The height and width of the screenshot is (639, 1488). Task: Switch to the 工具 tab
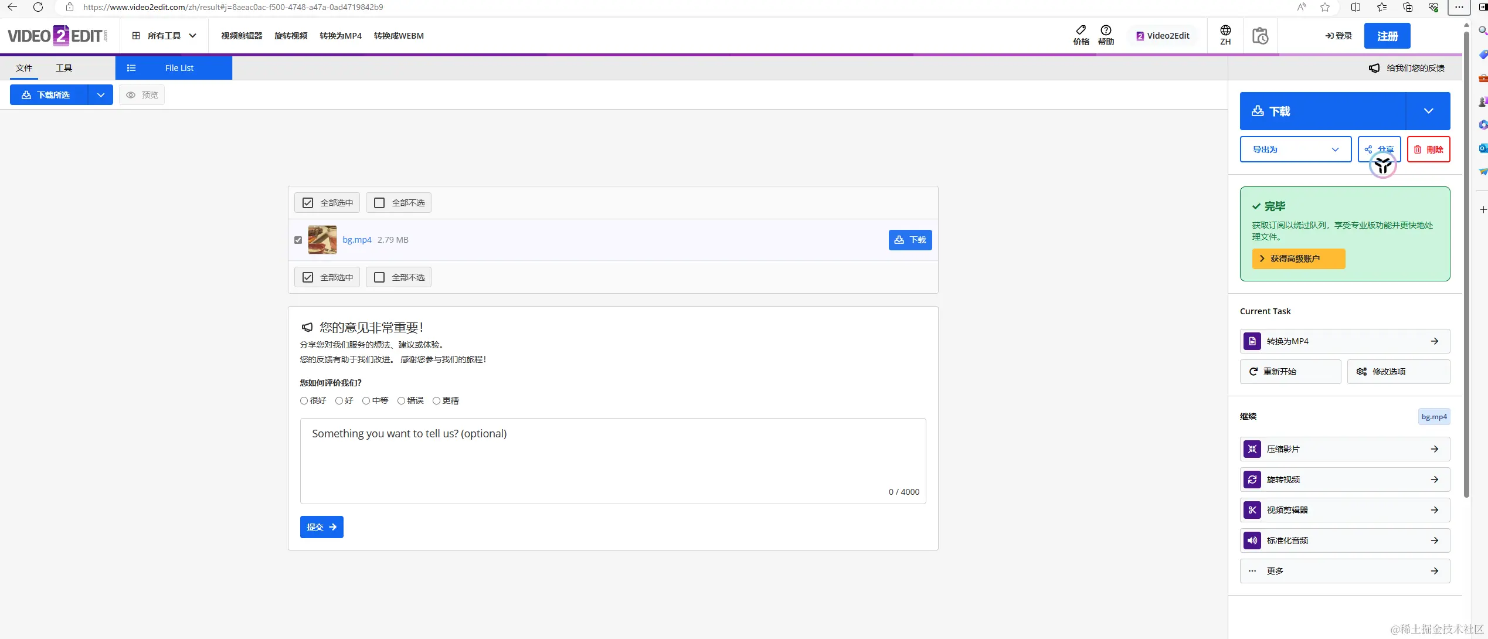click(x=64, y=68)
